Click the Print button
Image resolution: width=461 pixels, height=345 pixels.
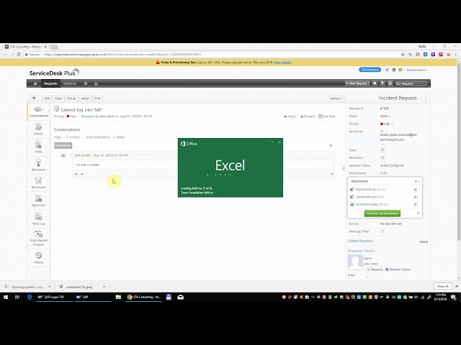pyautogui.click(x=97, y=98)
